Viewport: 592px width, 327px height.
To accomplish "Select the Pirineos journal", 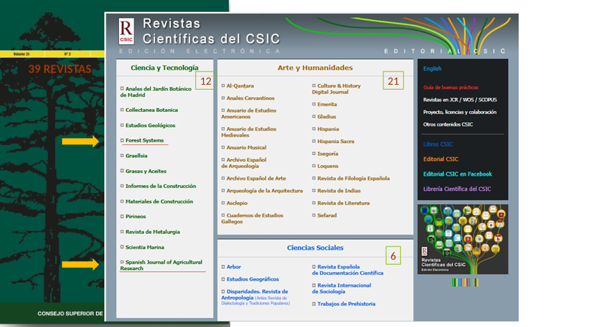I will 136,217.
